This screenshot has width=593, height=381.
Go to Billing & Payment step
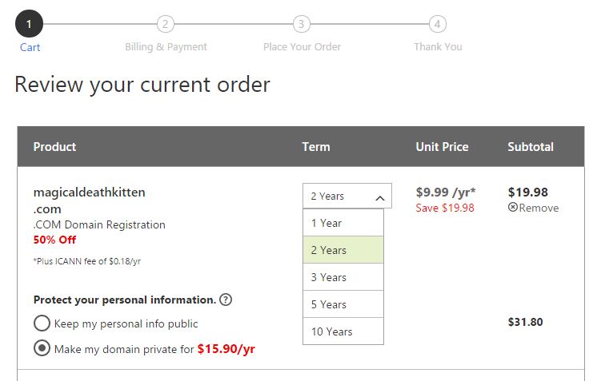coord(166,47)
